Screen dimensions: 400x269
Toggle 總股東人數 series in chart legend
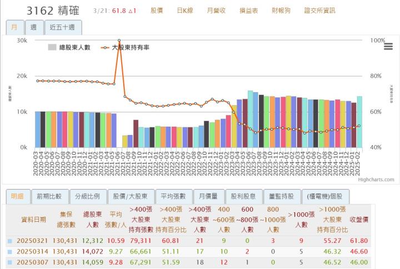pyautogui.click(x=69, y=47)
